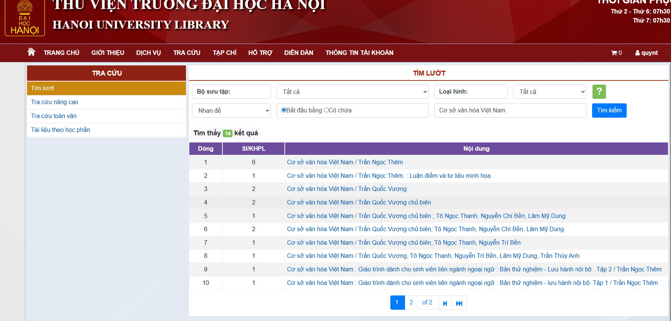The image size is (671, 321).
Task: Open the TẠP CHÍ menu item
Action: pos(224,53)
